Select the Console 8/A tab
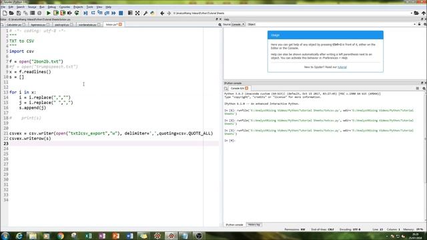 point(238,89)
